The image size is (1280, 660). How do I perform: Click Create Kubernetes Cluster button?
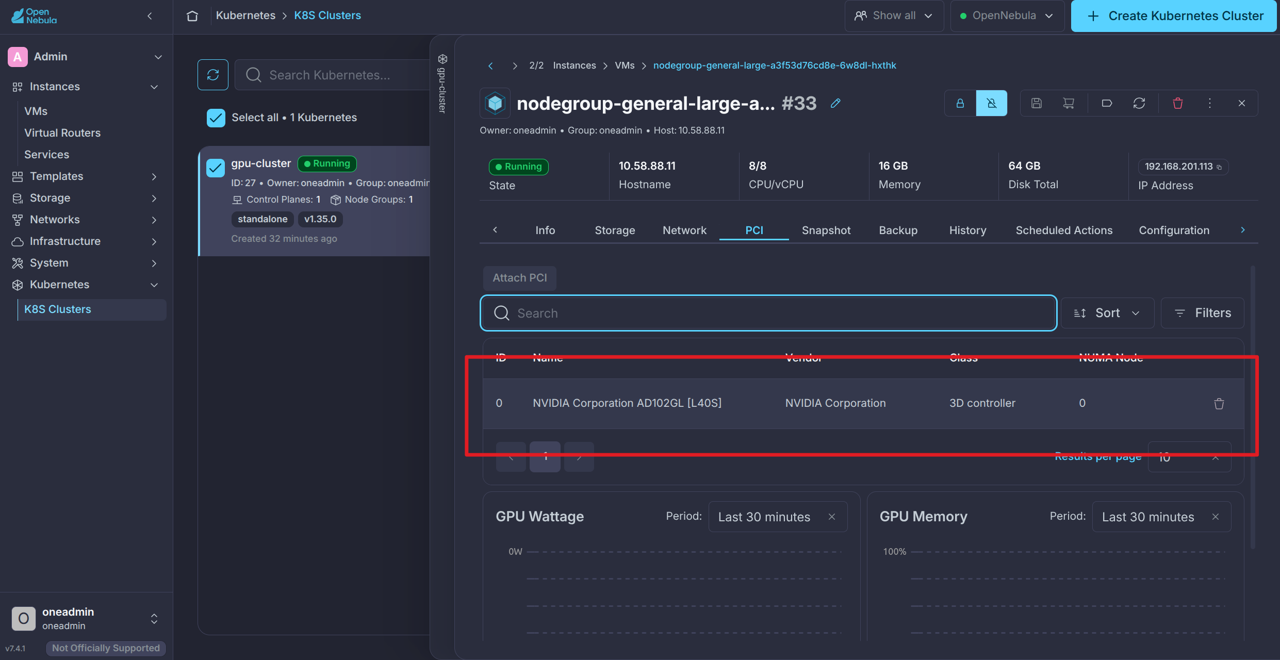(1174, 16)
